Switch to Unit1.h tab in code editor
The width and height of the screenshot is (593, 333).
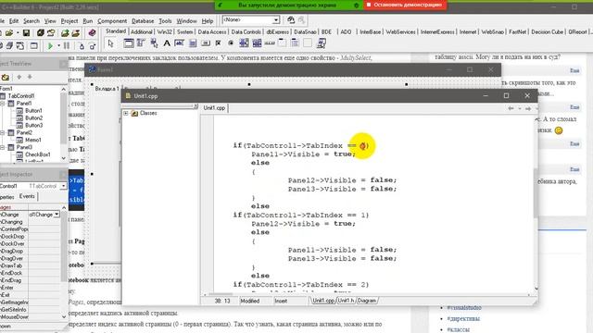pos(346,301)
